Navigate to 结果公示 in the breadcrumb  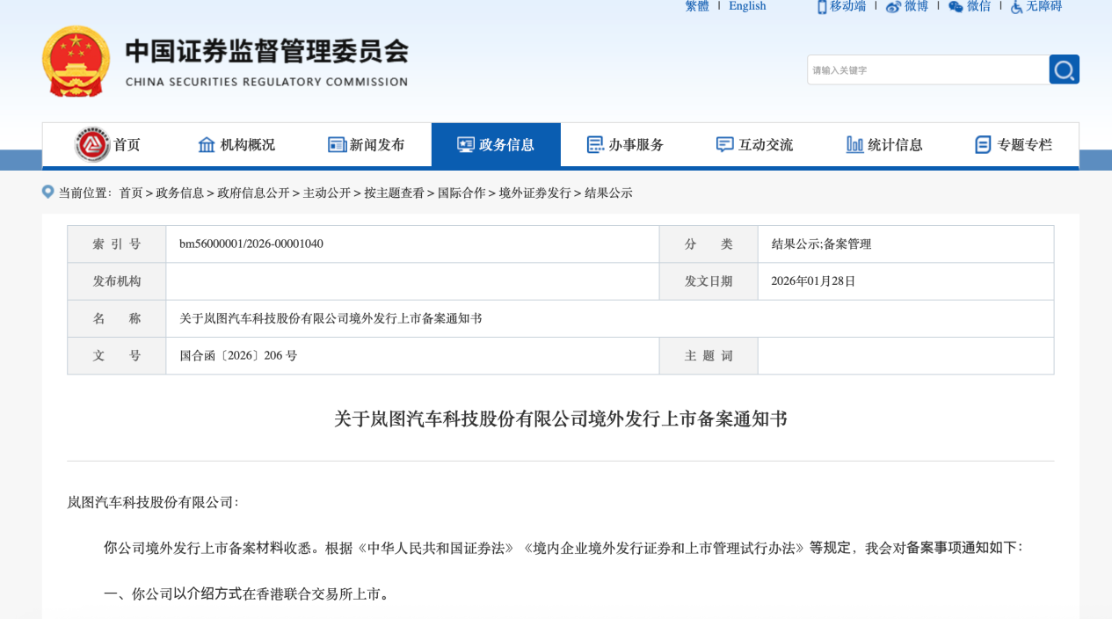pyautogui.click(x=613, y=193)
